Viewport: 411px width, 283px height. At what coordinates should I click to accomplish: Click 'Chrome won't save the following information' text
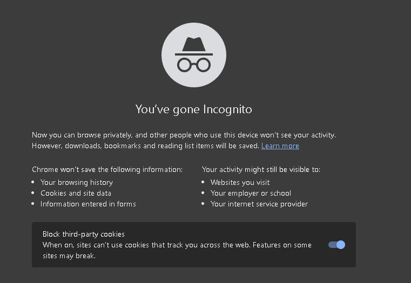pyautogui.click(x=107, y=169)
